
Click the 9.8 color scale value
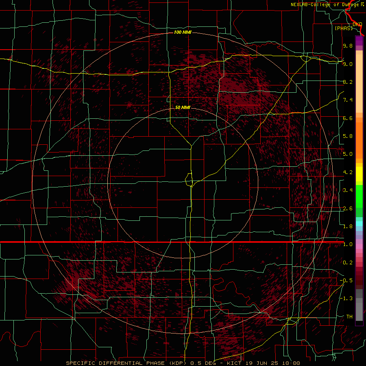[x=348, y=46]
